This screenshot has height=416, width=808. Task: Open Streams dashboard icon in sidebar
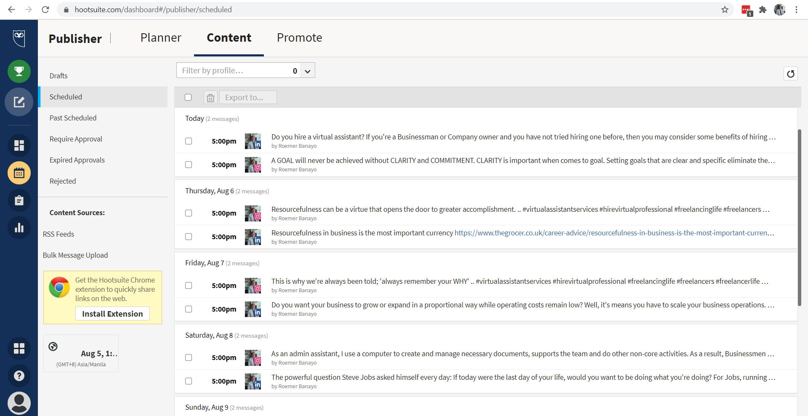19,145
